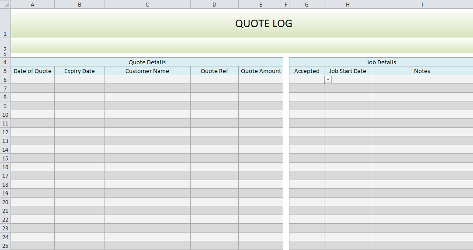Select row 15 header

coord(5,158)
